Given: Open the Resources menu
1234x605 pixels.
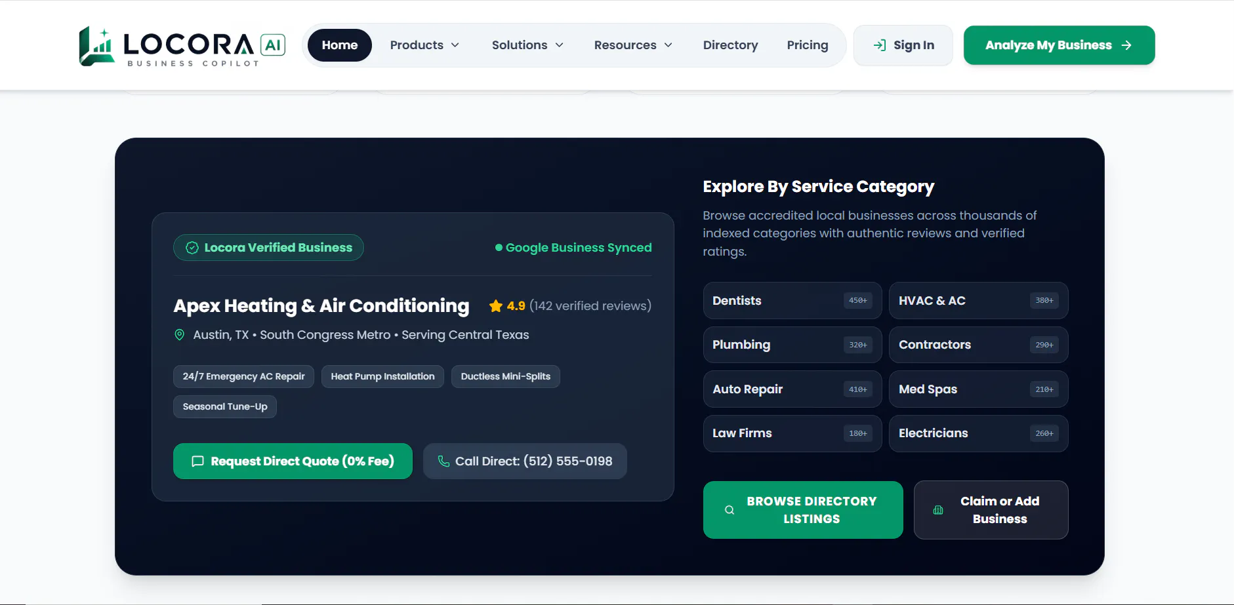Looking at the screenshot, I should 633,45.
